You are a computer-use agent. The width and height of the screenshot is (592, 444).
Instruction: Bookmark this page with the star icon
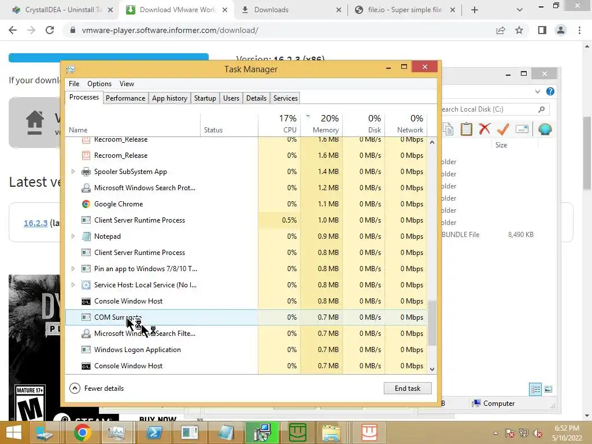[x=519, y=30]
